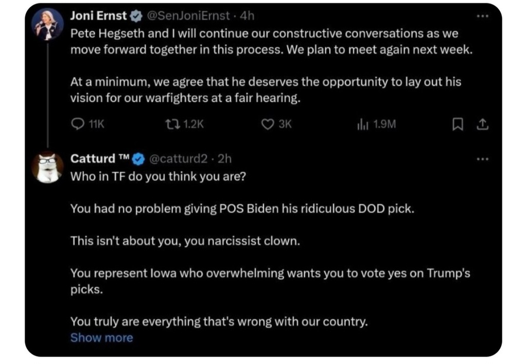Click Joni Ernst's verified badge
This screenshot has height=364, width=527.
coord(136,16)
